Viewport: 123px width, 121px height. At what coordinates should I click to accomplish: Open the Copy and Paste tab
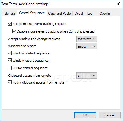(60, 14)
